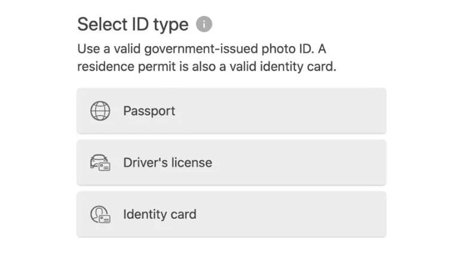Click the "residence permit" sentence in the description
Screen dimensions: 463x269
coord(207,66)
